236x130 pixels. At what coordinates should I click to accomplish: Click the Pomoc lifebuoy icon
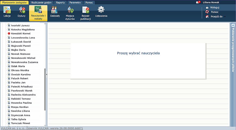click(207, 12)
